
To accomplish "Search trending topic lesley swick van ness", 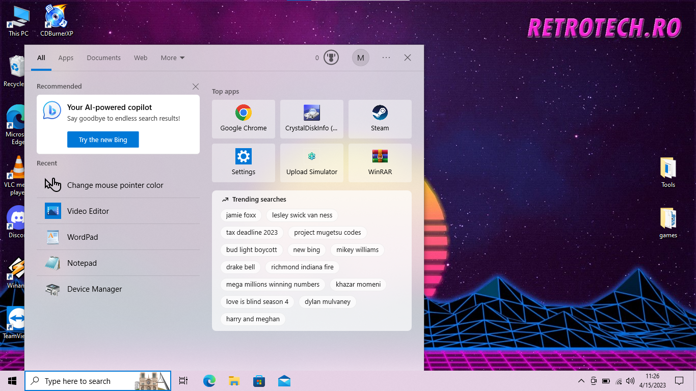I will pyautogui.click(x=302, y=215).
